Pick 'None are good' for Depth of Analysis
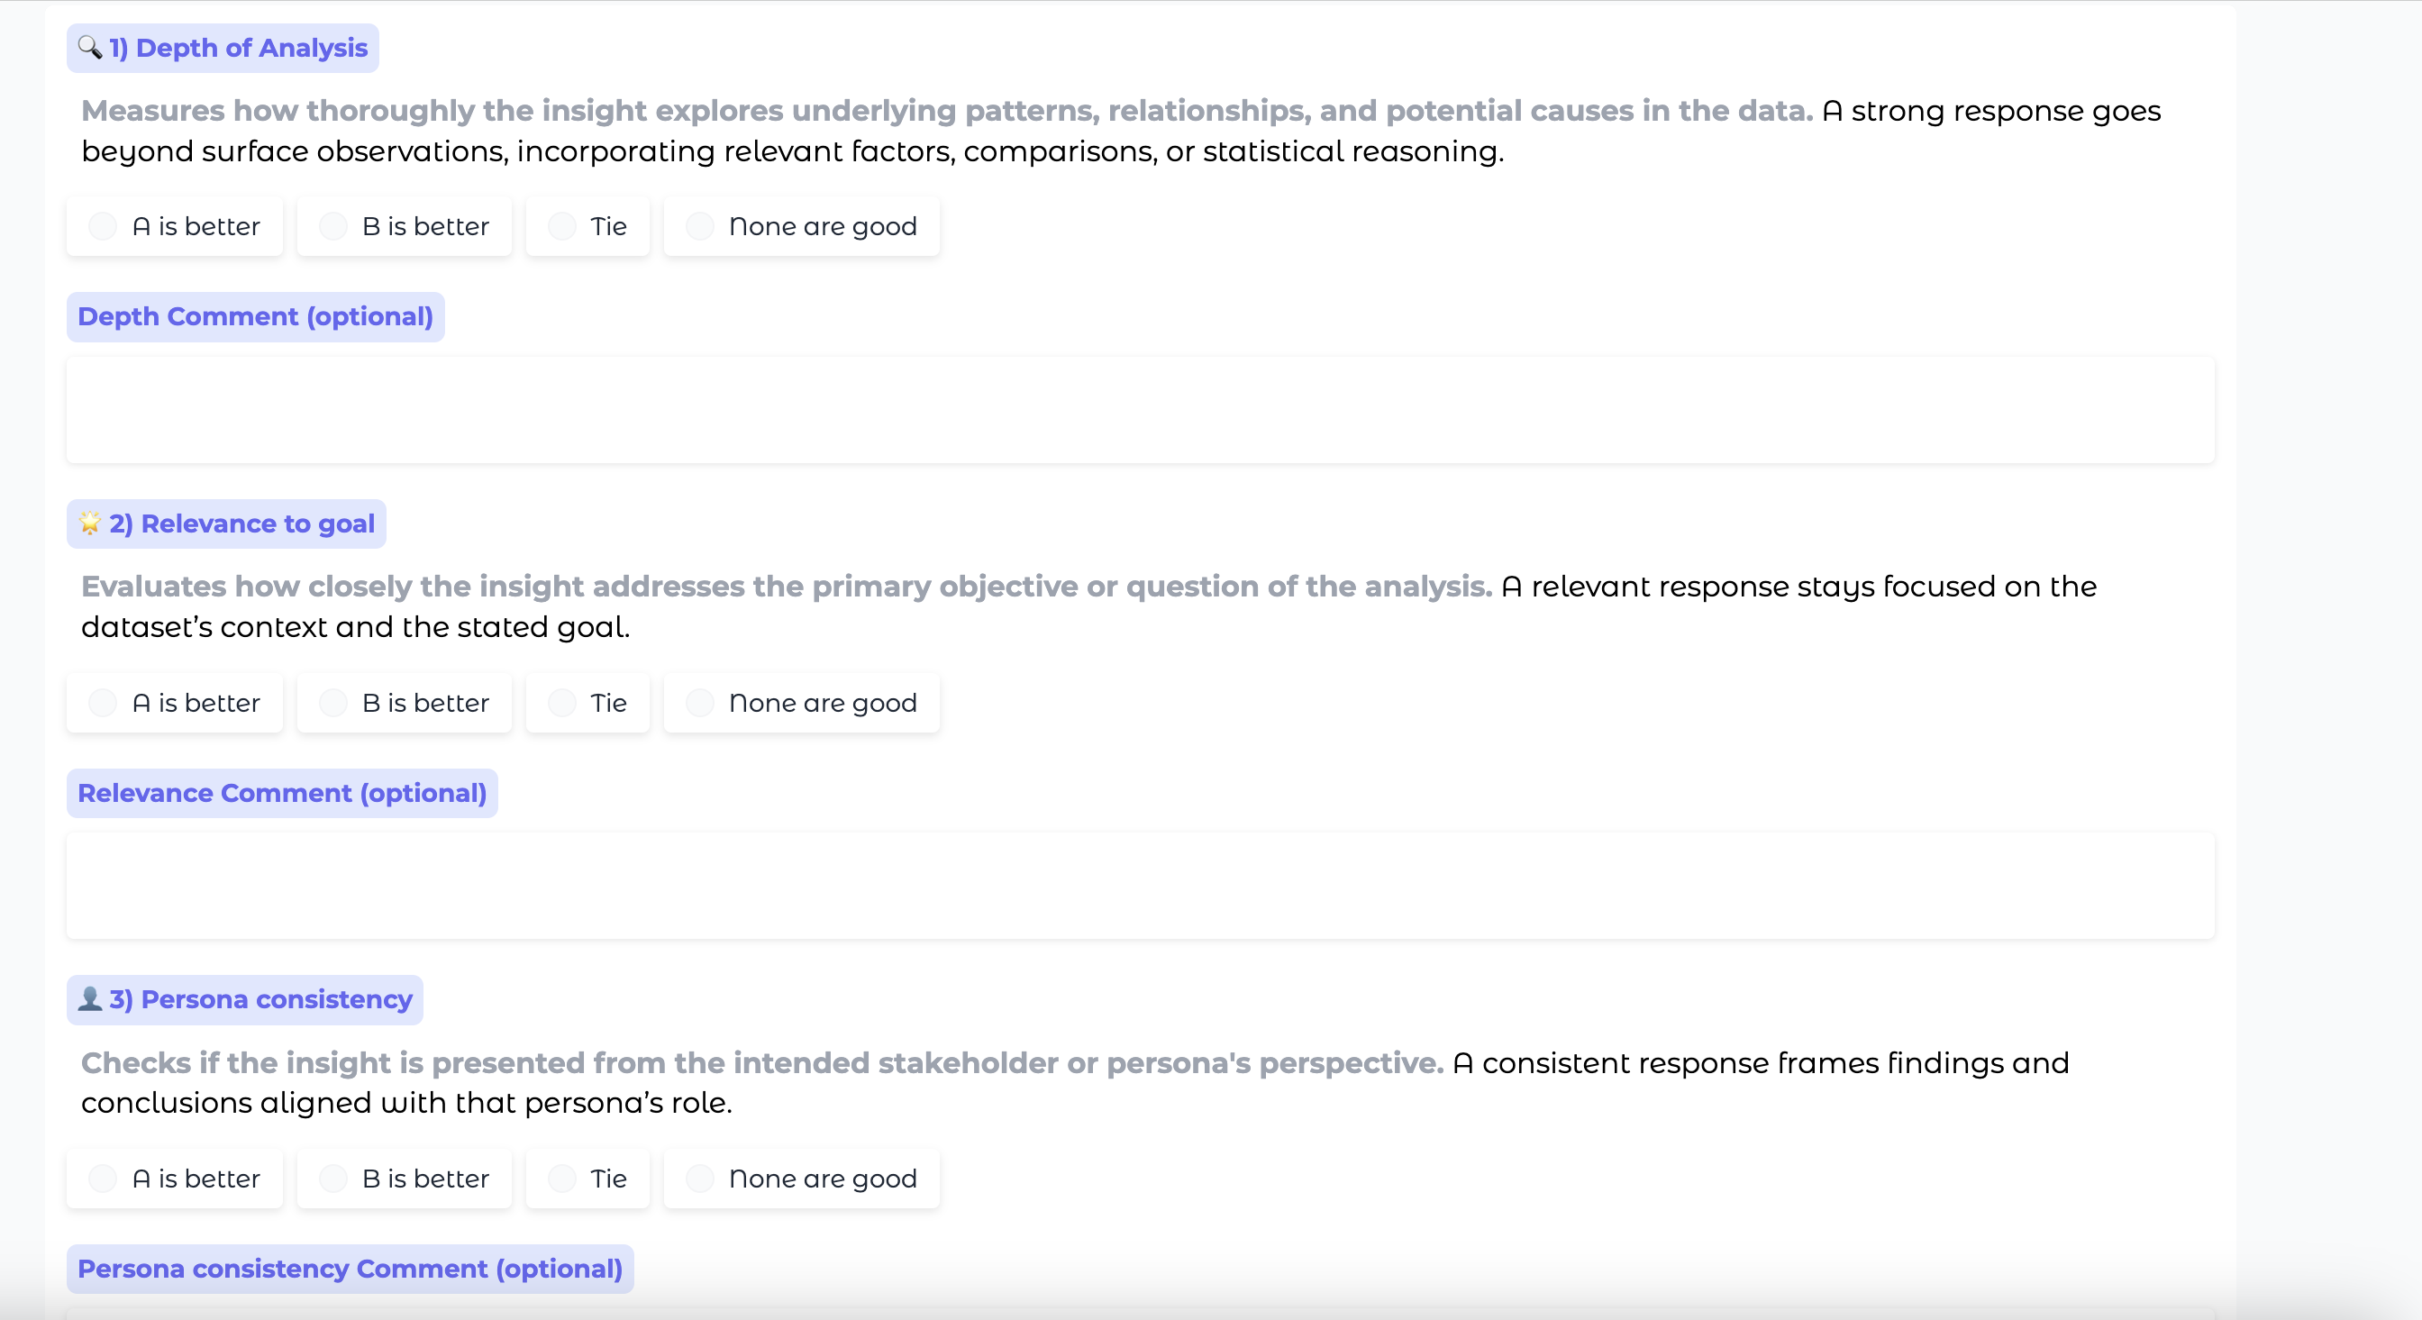 (699, 226)
